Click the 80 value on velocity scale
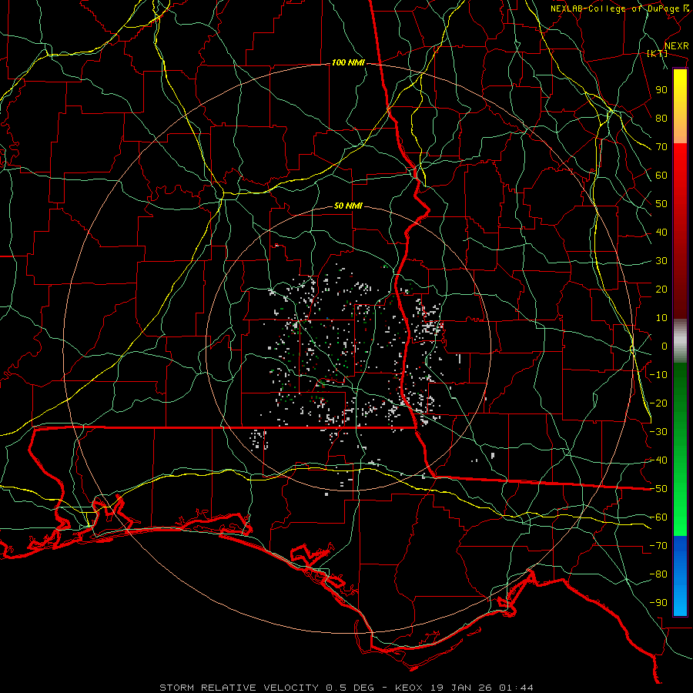The height and width of the screenshot is (693, 693). pos(661,118)
